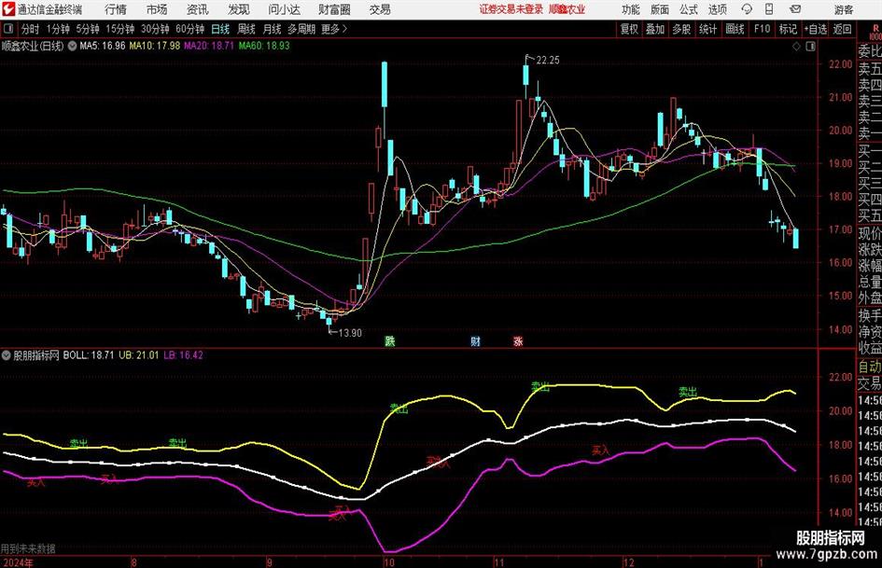Click the 返回 back button

pos(842,29)
